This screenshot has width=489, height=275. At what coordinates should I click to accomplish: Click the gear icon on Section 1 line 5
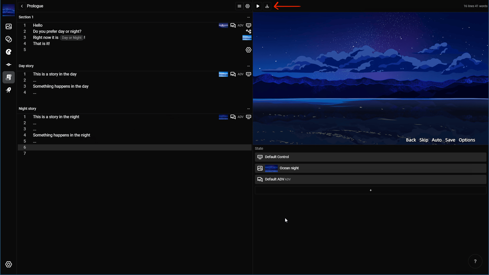(249, 50)
